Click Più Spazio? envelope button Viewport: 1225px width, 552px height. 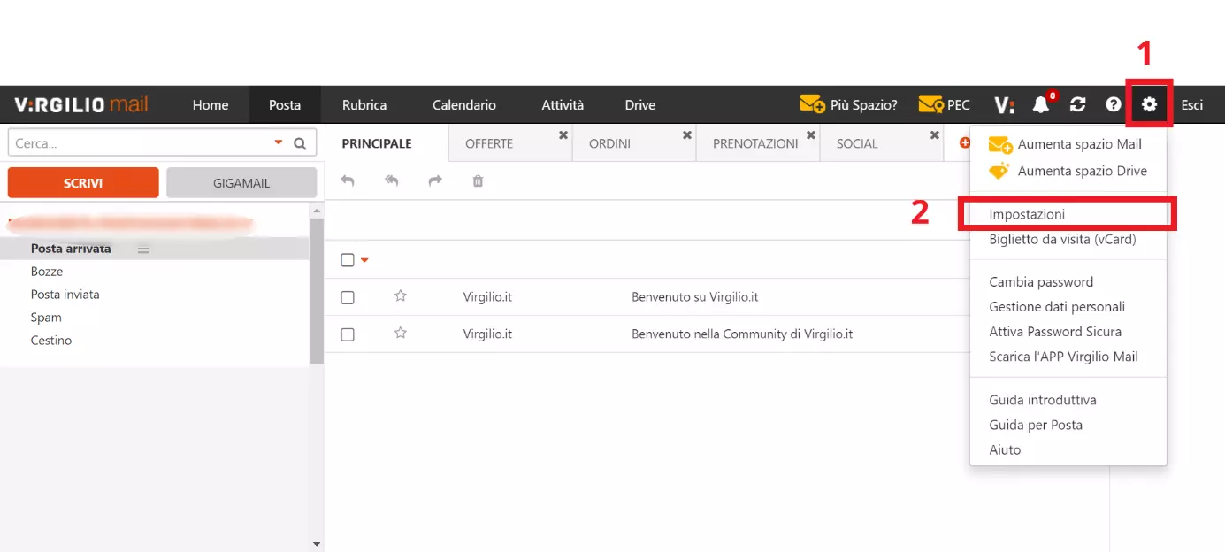coord(848,104)
